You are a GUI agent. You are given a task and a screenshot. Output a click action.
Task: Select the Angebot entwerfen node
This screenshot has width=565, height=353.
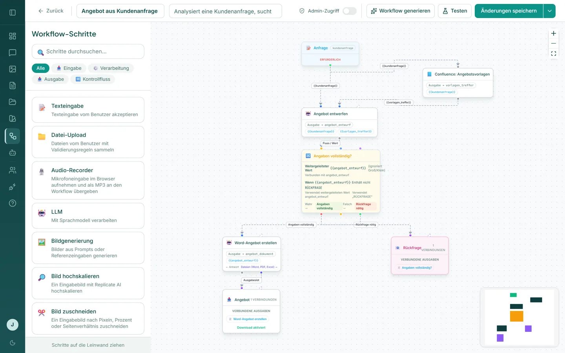339,122
